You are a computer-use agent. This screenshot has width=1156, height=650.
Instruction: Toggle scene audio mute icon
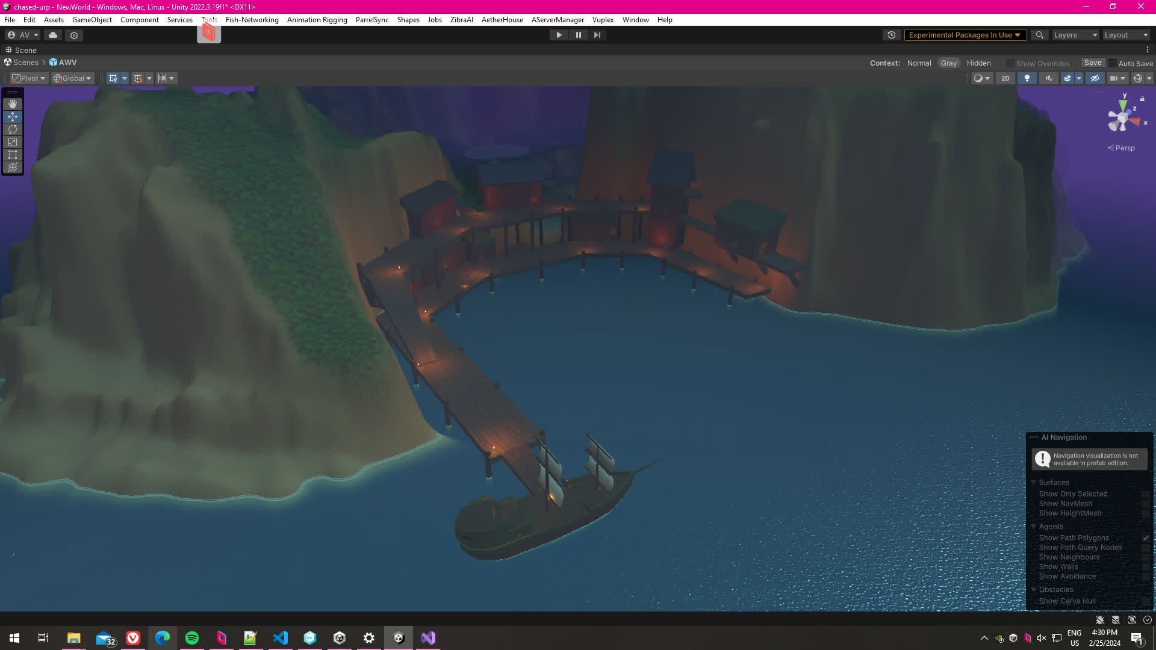1049,78
